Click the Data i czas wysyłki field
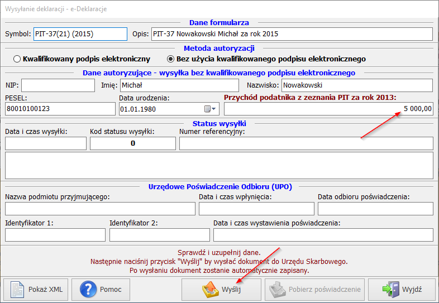439x303 pixels. pyautogui.click(x=46, y=143)
